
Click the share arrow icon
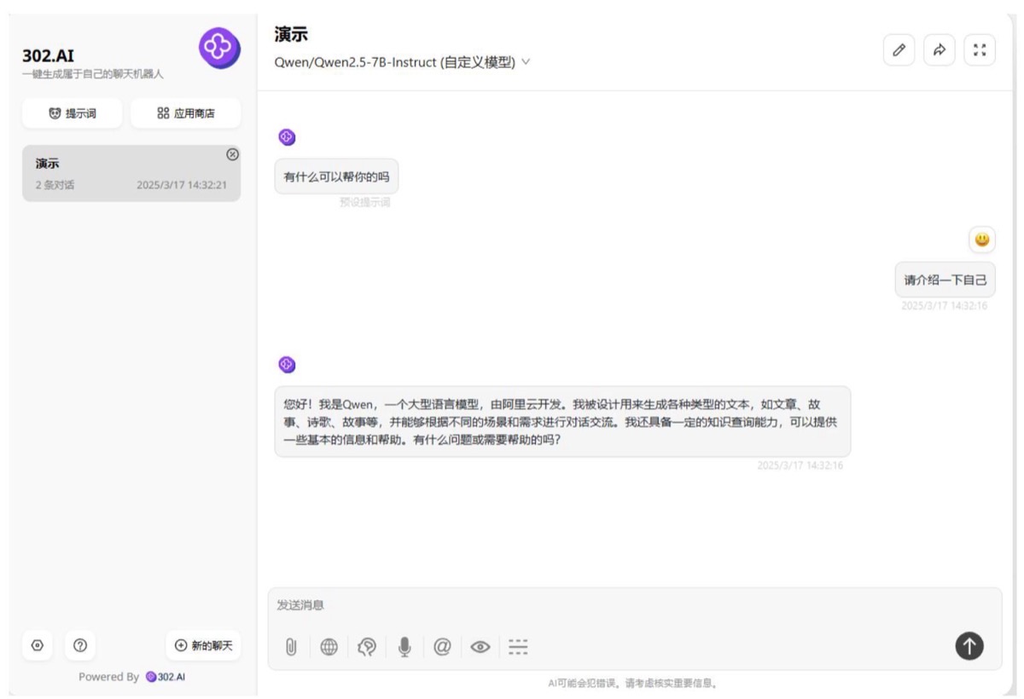click(940, 50)
